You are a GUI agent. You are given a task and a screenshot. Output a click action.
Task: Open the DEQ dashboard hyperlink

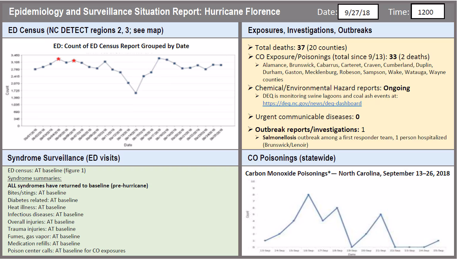pos(312,103)
